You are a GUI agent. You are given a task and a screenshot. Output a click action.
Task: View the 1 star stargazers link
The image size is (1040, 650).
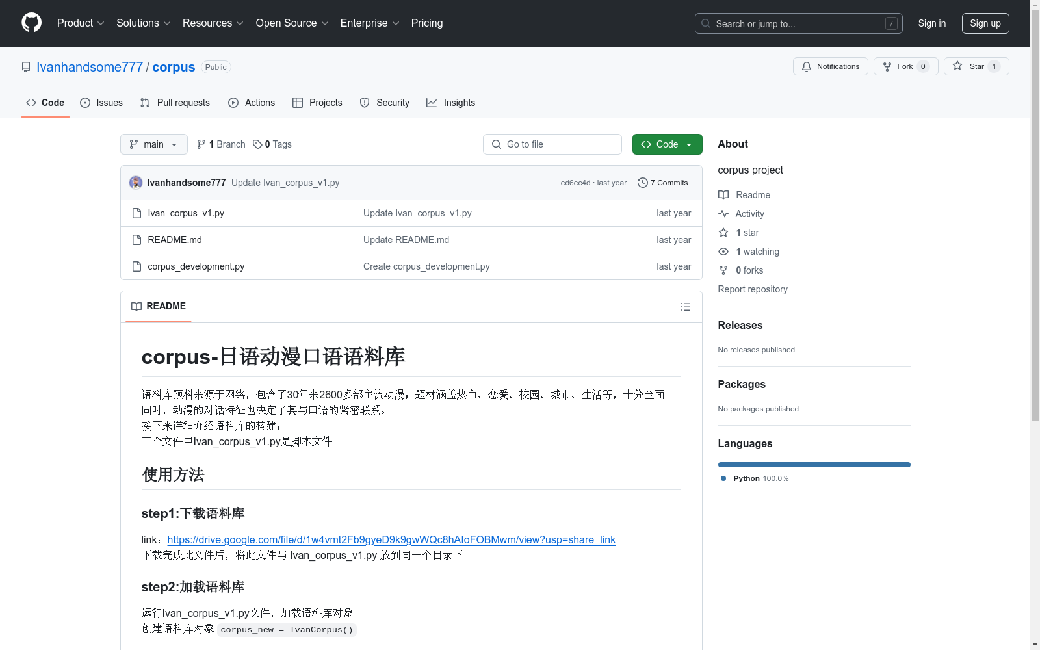738,233
